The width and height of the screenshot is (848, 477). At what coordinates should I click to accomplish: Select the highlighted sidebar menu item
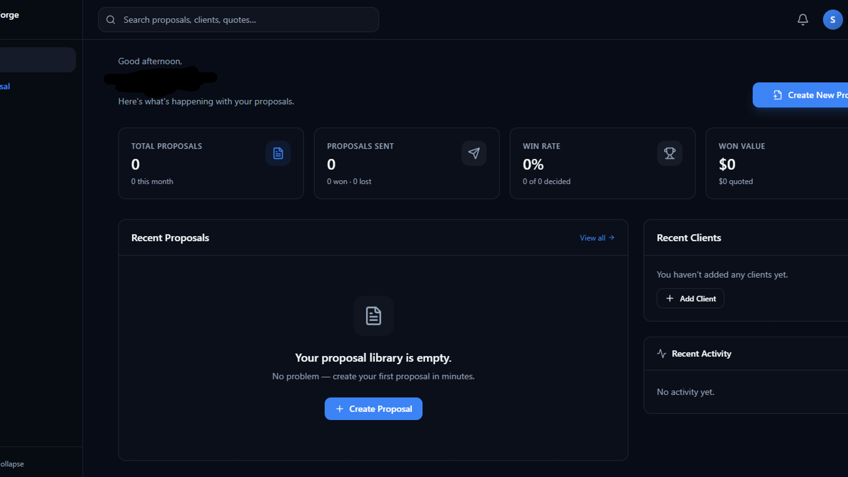(38, 60)
